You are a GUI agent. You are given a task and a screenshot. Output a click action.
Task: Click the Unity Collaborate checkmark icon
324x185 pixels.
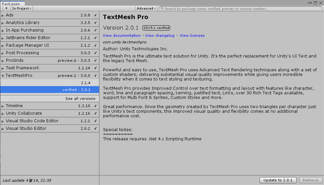pyautogui.click(x=95, y=113)
